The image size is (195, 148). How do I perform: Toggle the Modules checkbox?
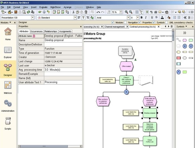[113, 22]
